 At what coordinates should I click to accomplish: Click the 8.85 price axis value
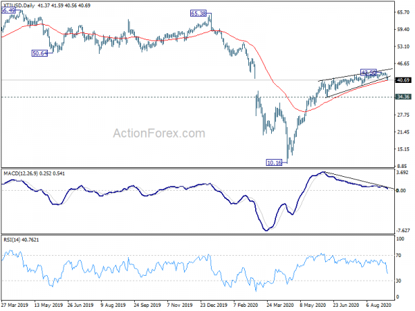click(403, 166)
